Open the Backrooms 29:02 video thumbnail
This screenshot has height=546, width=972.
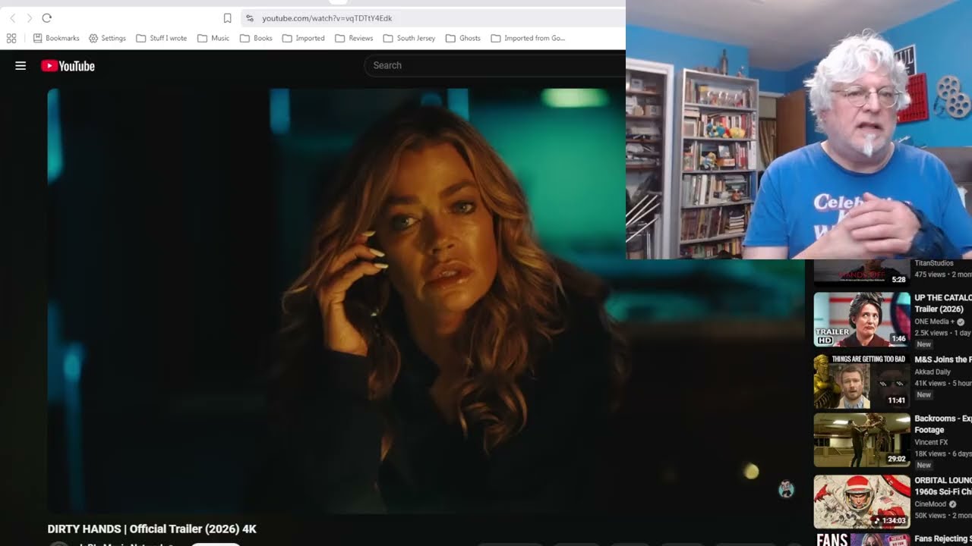point(862,440)
